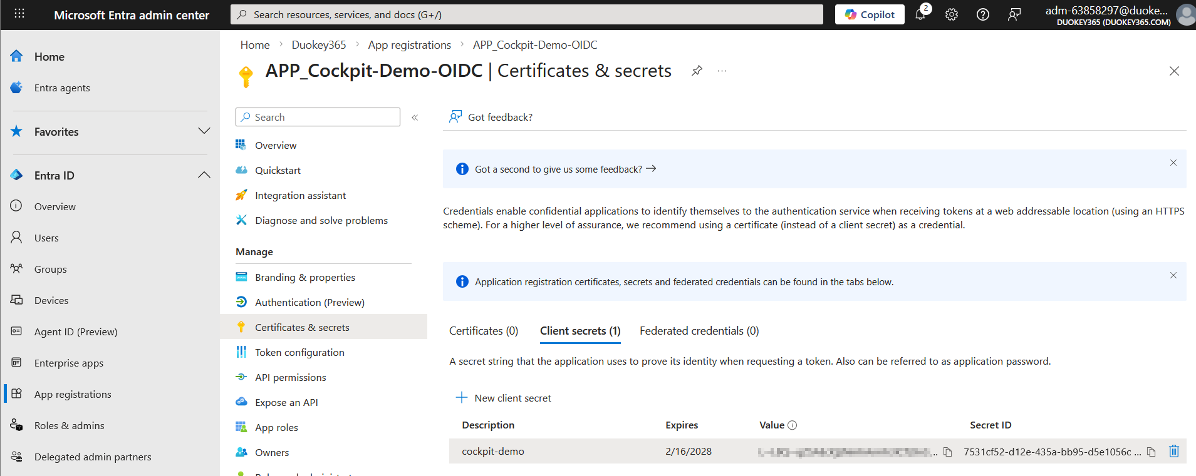Show info tooltip next to Value column
This screenshot has width=1196, height=476.
(792, 425)
